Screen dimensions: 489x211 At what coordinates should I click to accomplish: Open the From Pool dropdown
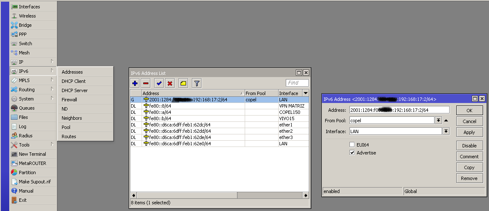pos(438,120)
